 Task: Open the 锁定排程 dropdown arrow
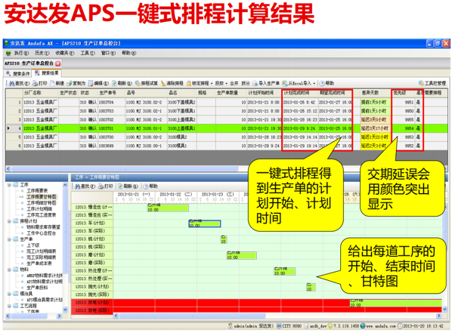pos(212,84)
